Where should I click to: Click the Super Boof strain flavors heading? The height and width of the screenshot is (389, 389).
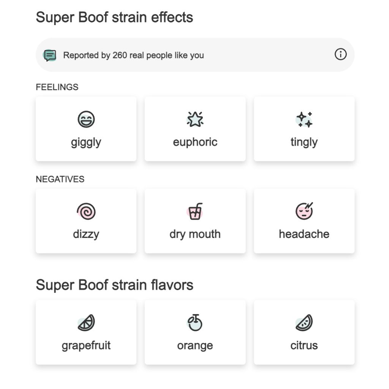tap(114, 285)
